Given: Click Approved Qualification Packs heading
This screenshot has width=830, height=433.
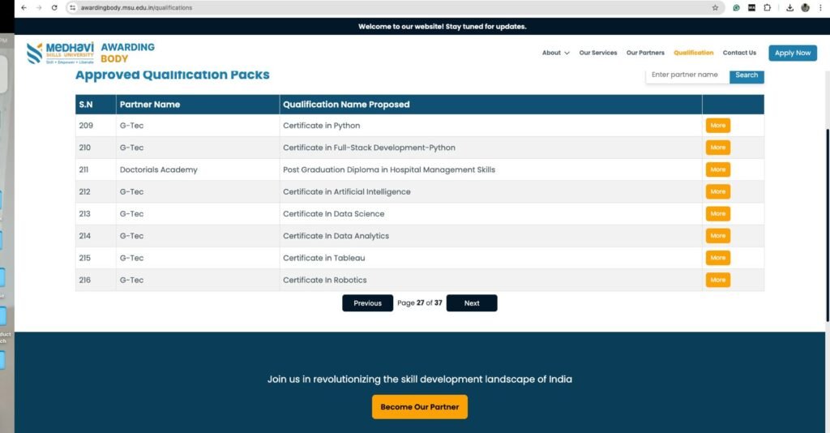Looking at the screenshot, I should click(x=172, y=75).
